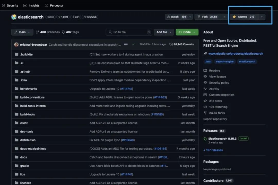Screen dimensions: 278x185
Task: Open the green Code dropdown
Action: pyautogui.click(x=187, y=32)
